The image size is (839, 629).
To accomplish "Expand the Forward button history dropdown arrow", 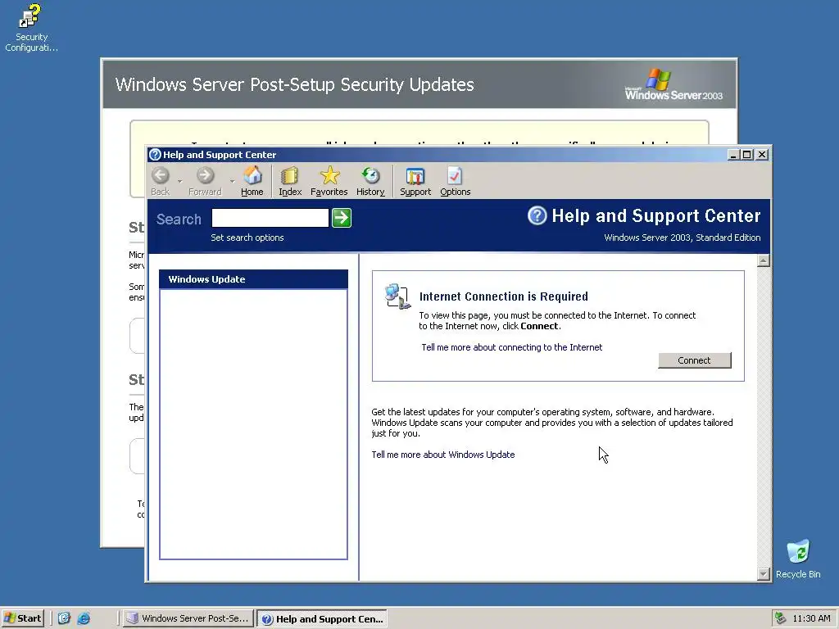I will point(232,181).
